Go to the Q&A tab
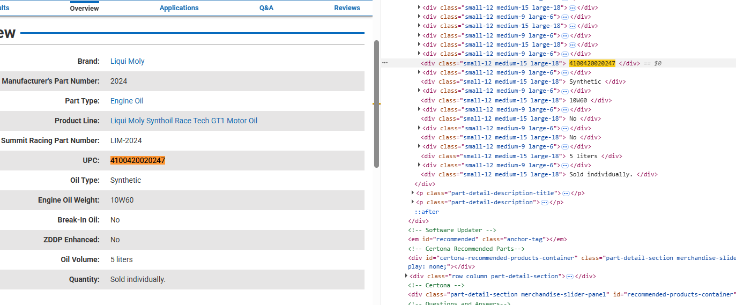The image size is (736, 305). pyautogui.click(x=266, y=8)
